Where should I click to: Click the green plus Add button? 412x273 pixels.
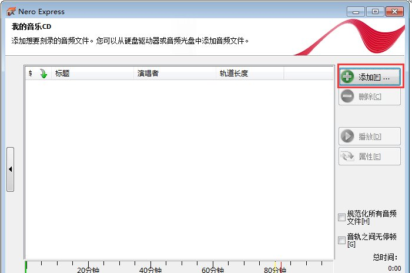pos(370,77)
